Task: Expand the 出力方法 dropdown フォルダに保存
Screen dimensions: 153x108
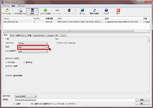Action: pos(26,97)
